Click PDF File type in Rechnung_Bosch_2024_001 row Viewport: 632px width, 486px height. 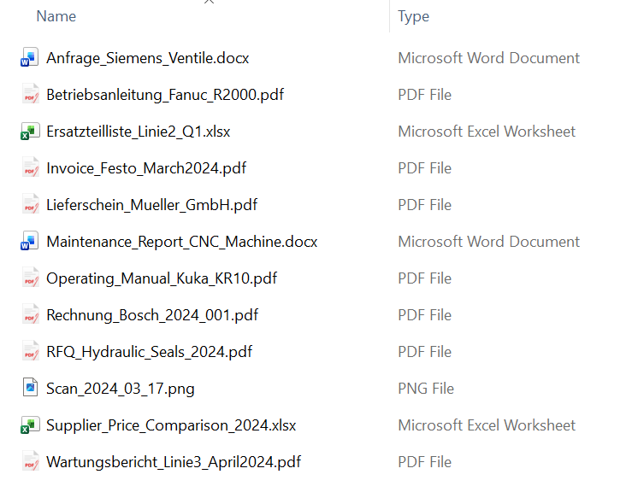pos(424,315)
